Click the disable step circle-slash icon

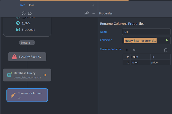(x=24, y=13)
